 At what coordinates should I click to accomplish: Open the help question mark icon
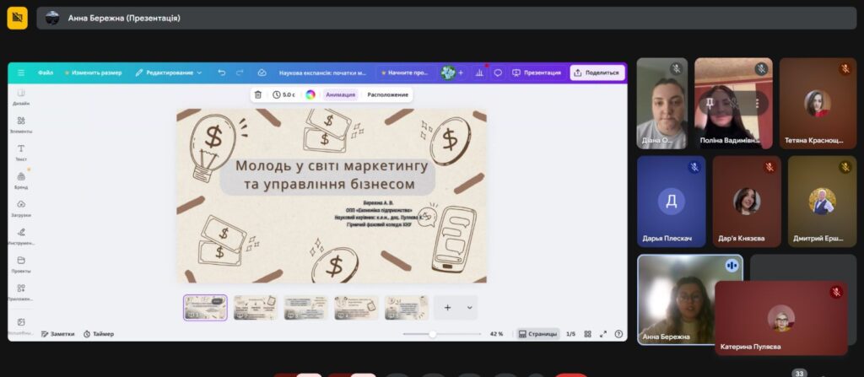pos(618,334)
